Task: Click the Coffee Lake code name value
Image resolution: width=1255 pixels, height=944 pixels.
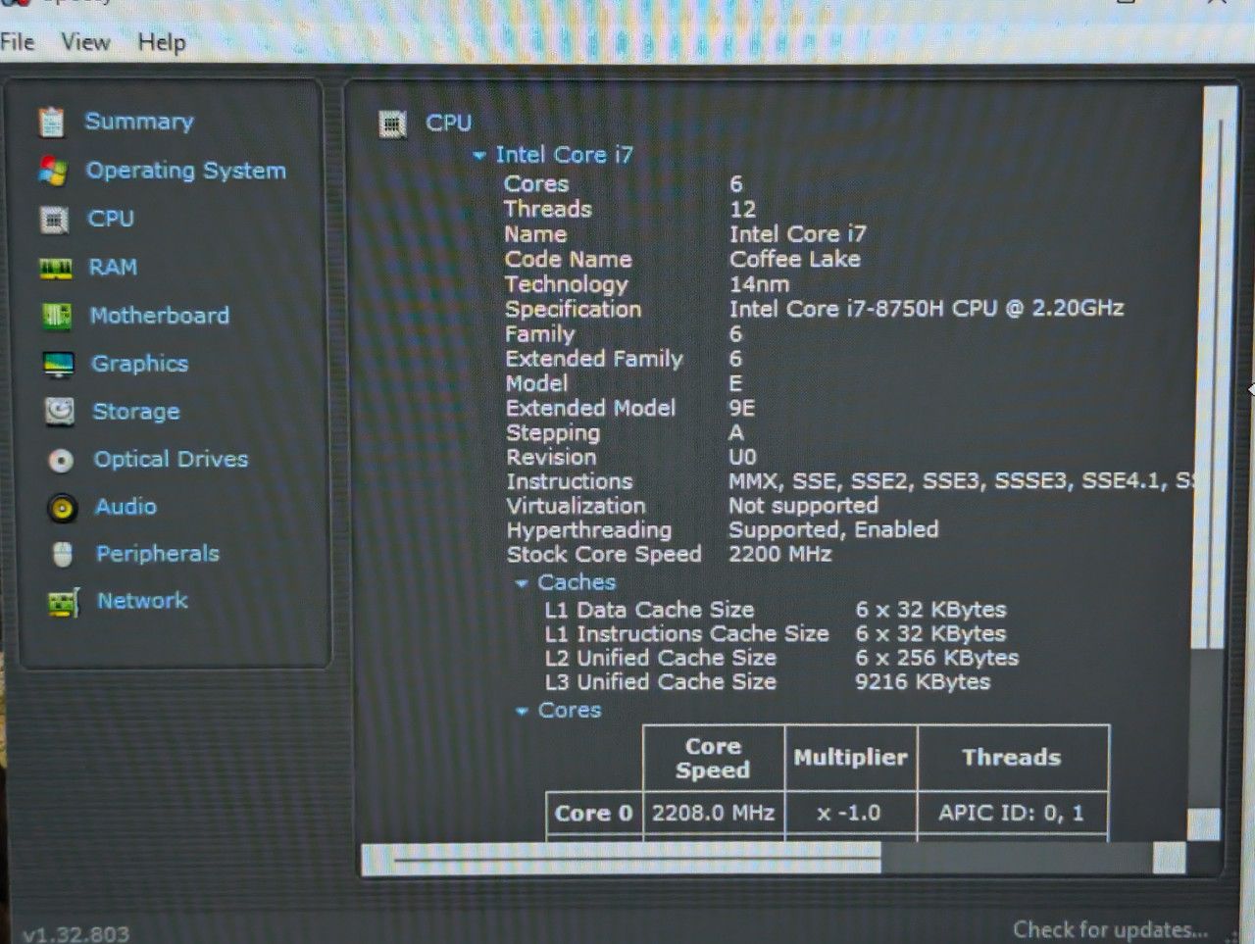Action: pyautogui.click(x=795, y=260)
